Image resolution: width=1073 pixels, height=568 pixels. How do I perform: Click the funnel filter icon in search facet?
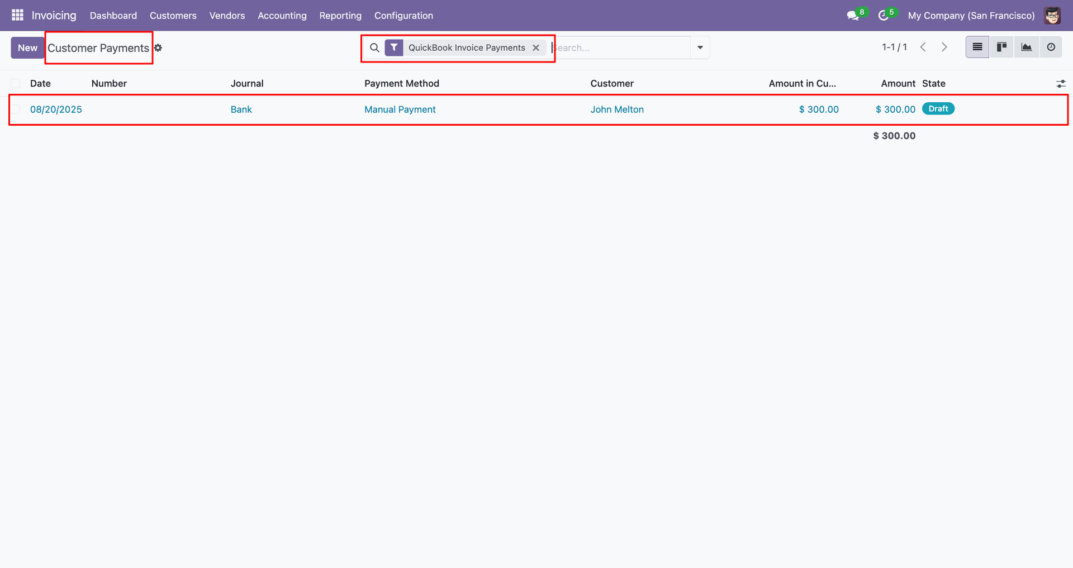394,47
